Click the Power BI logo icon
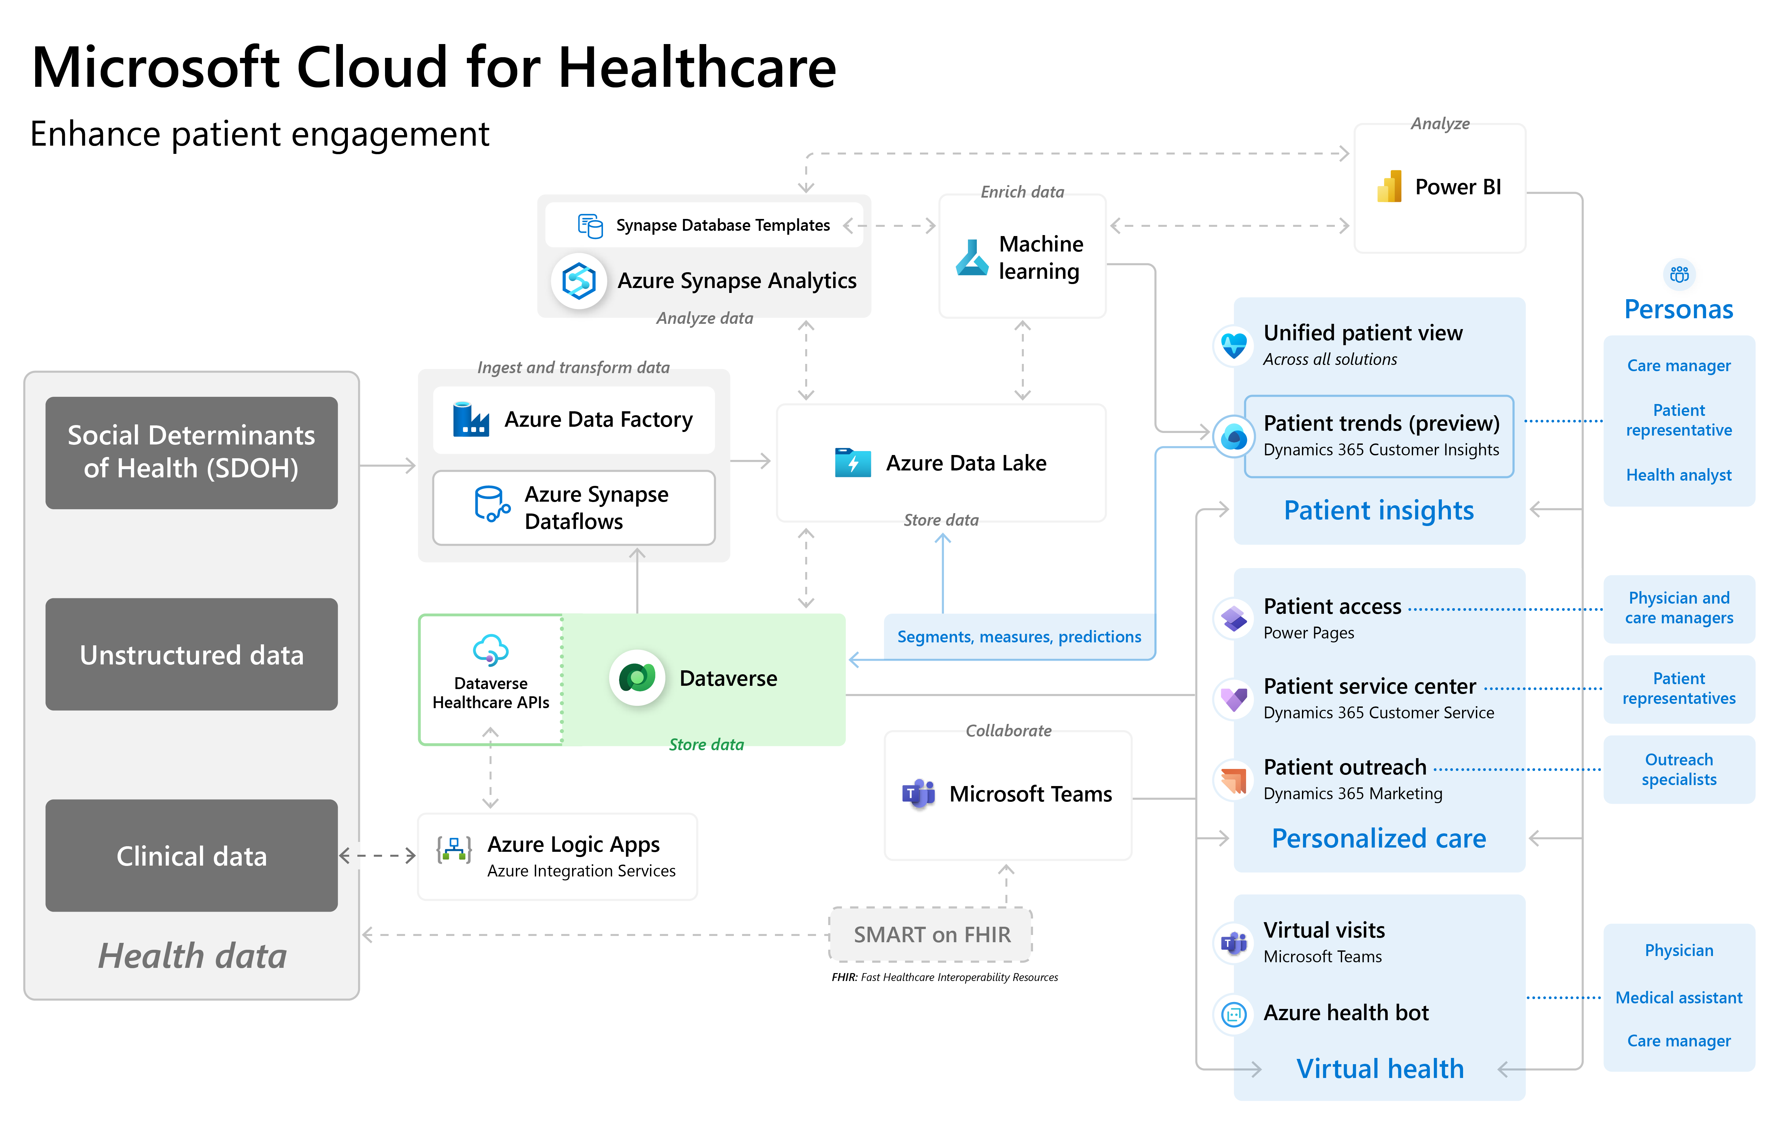The width and height of the screenshot is (1781, 1124). (1389, 186)
